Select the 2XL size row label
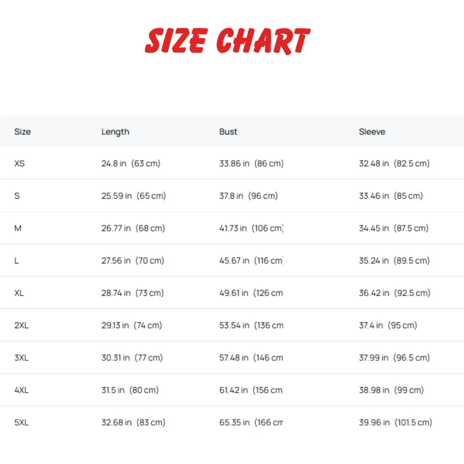This screenshot has height=464, width=464. pyautogui.click(x=21, y=325)
